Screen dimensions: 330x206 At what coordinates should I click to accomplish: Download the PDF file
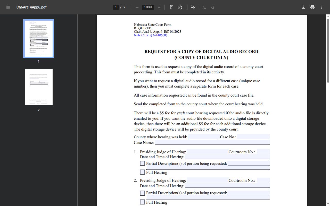click(303, 7)
